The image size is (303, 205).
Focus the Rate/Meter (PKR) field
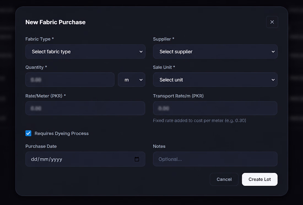85,108
